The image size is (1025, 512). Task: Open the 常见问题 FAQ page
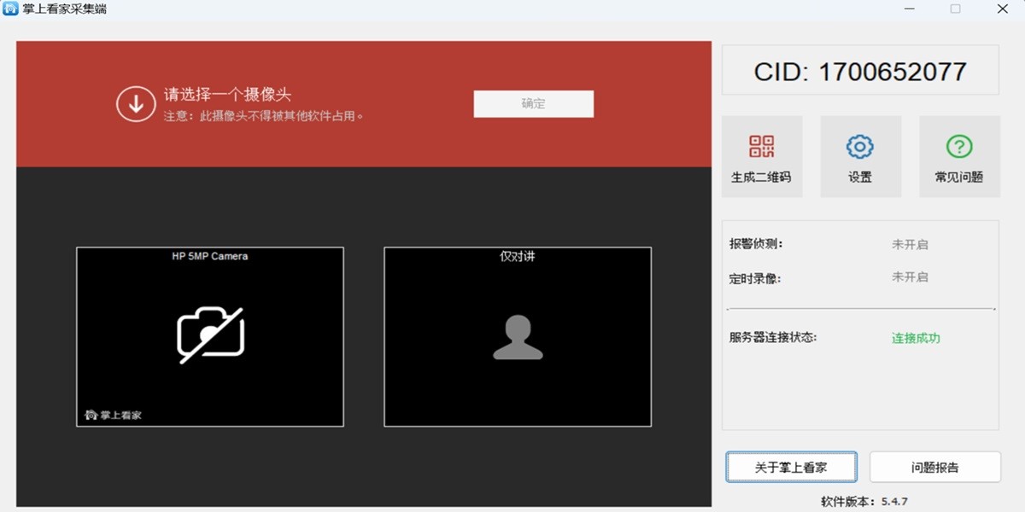(958, 155)
